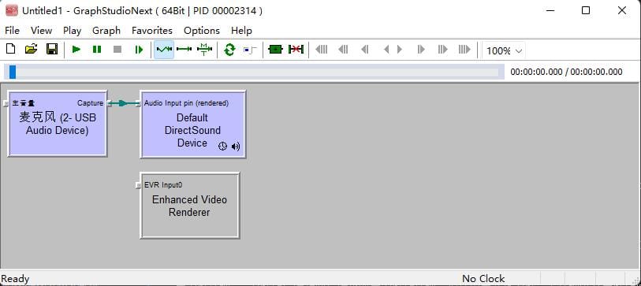Click the blue seek bar thumb
Screen dimensions: 641x286
pos(13,72)
